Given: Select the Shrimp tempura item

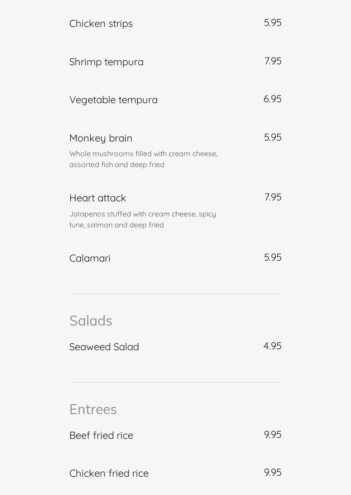Looking at the screenshot, I should pyautogui.click(x=106, y=62).
